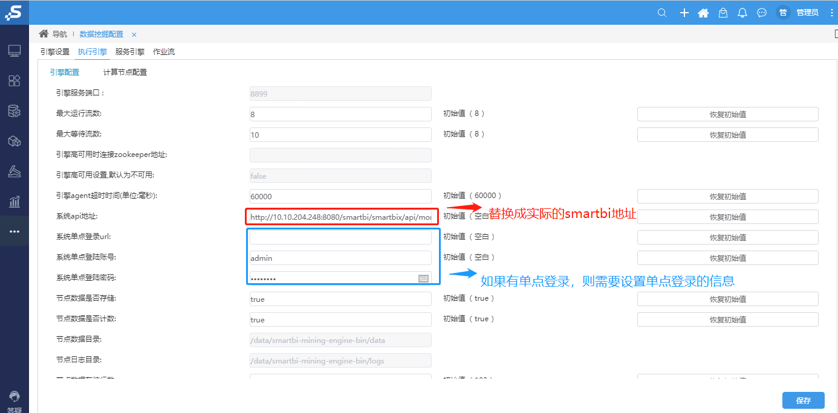Click the 节点数据目录 label
This screenshot has height=413, width=838.
click(x=79, y=339)
